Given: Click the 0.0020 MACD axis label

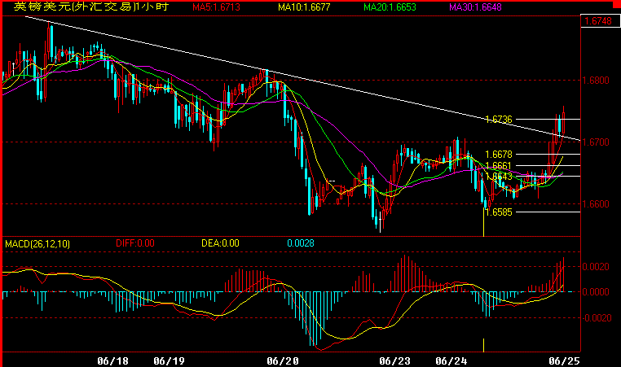Looking at the screenshot, I should click(596, 267).
